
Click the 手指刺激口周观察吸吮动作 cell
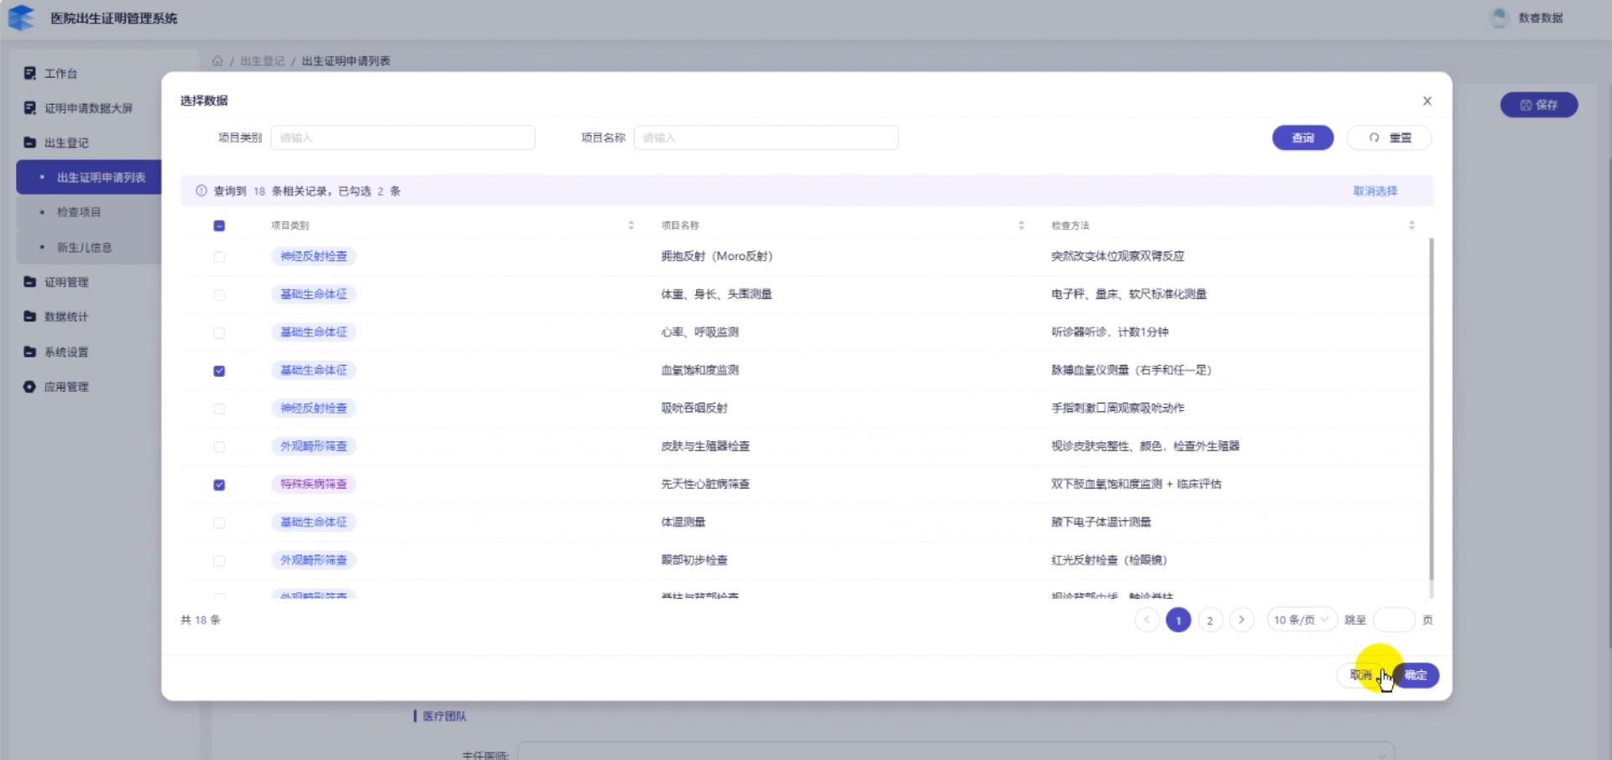pos(1117,408)
